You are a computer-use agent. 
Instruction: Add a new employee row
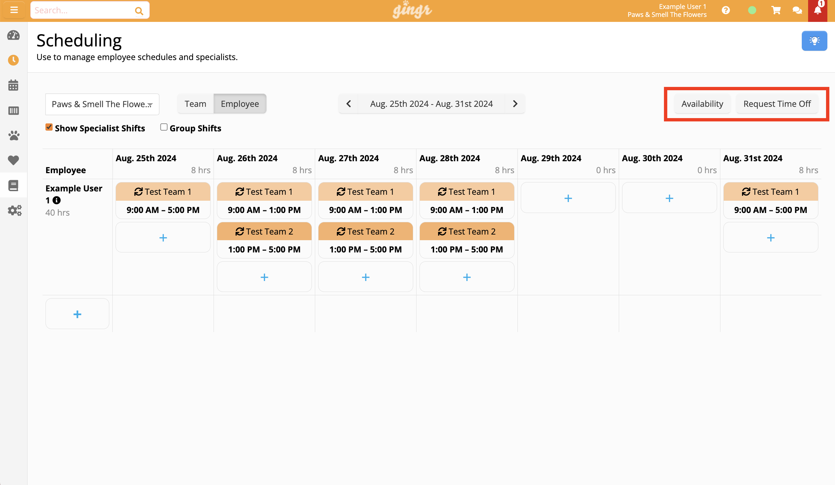[77, 314]
